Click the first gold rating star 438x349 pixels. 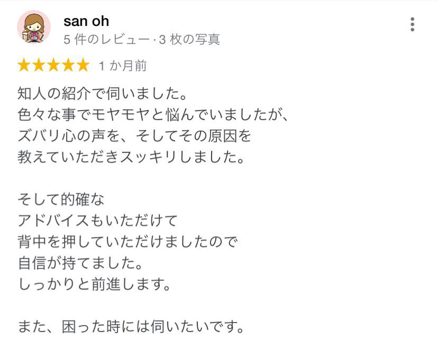tap(24, 66)
